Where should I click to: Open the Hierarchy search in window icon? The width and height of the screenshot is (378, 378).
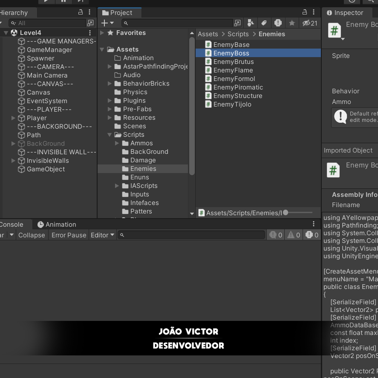(x=90, y=23)
